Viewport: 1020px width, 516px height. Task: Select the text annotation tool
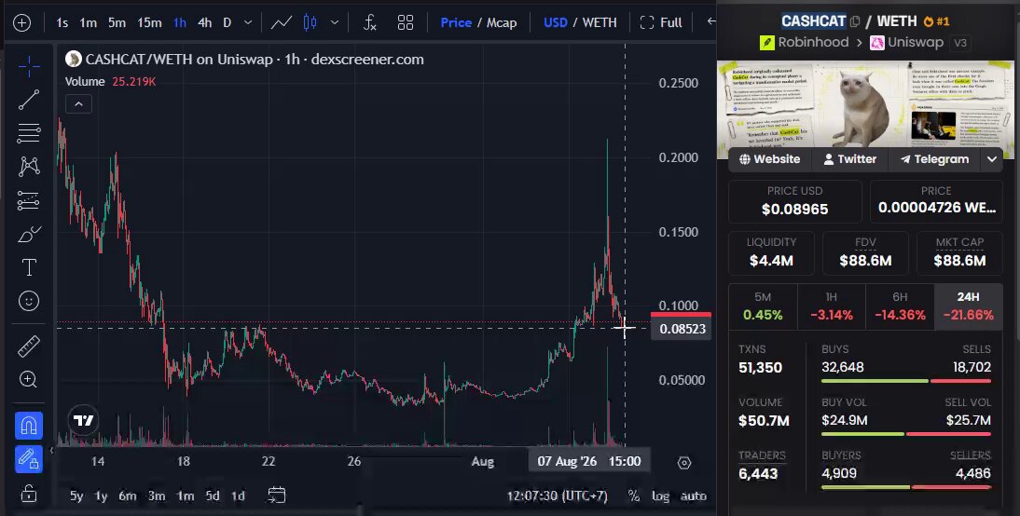tap(29, 267)
